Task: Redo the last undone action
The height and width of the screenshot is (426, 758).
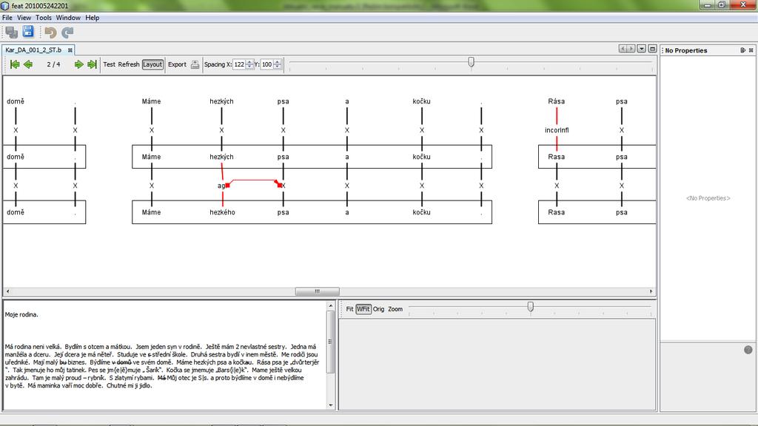Action: pos(67,33)
